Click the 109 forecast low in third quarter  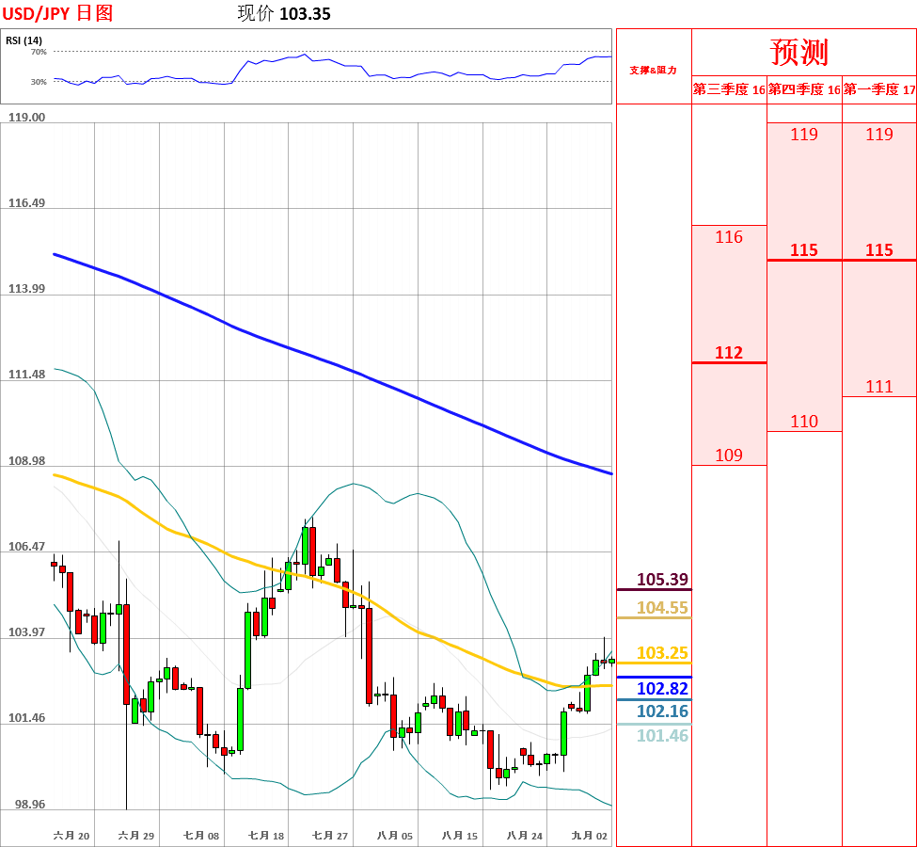coord(729,455)
